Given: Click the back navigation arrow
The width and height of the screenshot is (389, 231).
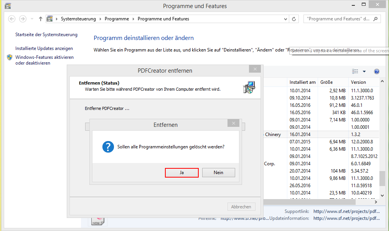Looking at the screenshot, I should pyautogui.click(x=12, y=19).
